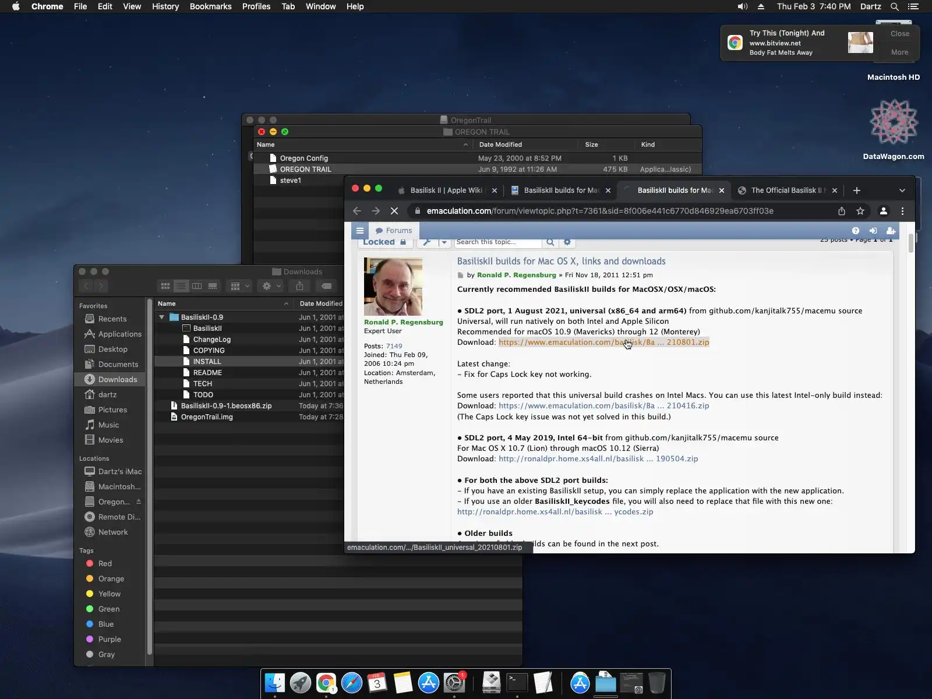Close the Basilisk II Apple Wiki tab

[495, 190]
